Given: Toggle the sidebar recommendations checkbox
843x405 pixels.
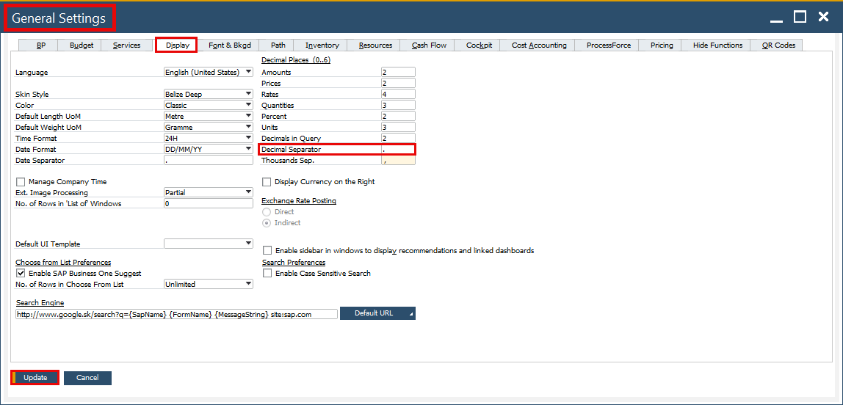Looking at the screenshot, I should [267, 250].
